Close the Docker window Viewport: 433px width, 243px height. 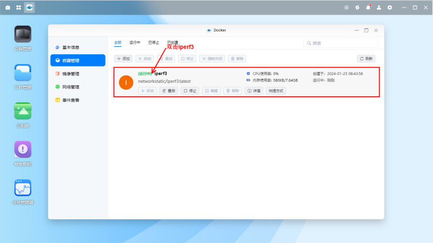coord(376,31)
